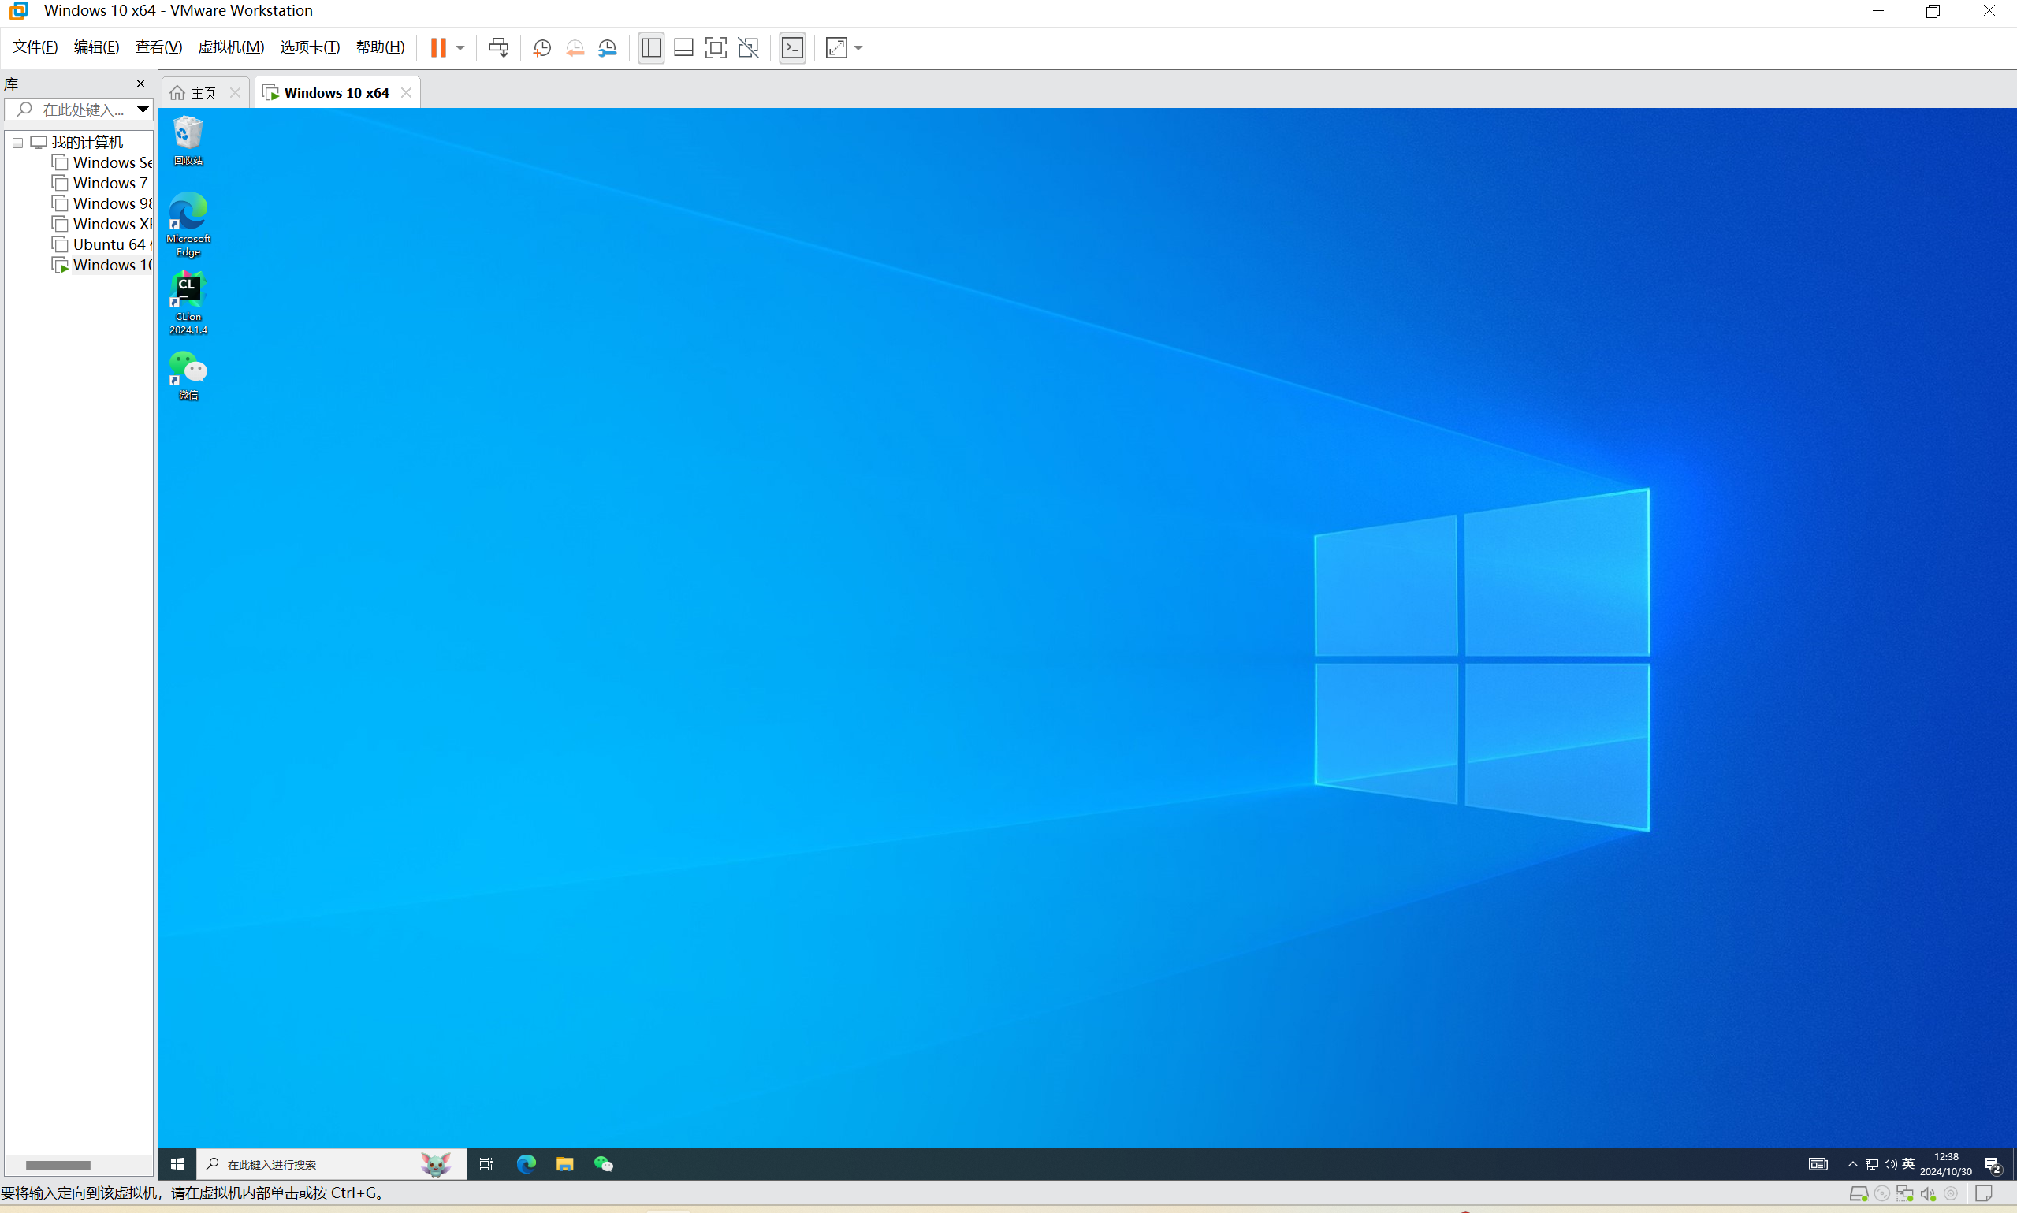Collapse the 我的计算机 tree node
Viewport: 2017px width, 1213px height.
pyautogui.click(x=17, y=142)
